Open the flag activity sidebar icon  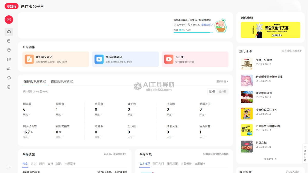(9, 59)
